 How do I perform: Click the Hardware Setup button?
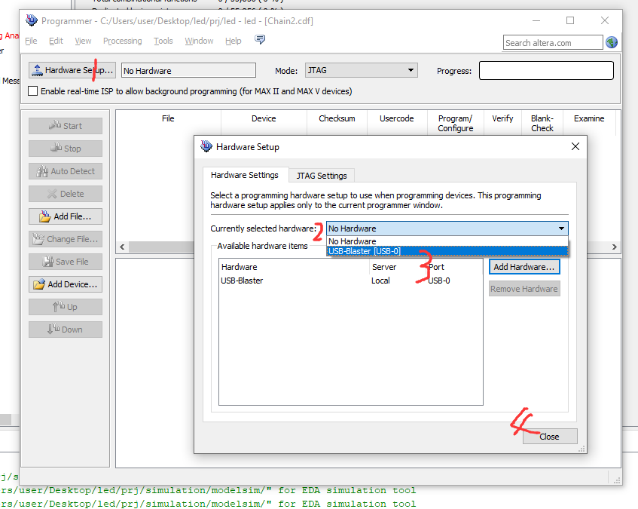[72, 70]
